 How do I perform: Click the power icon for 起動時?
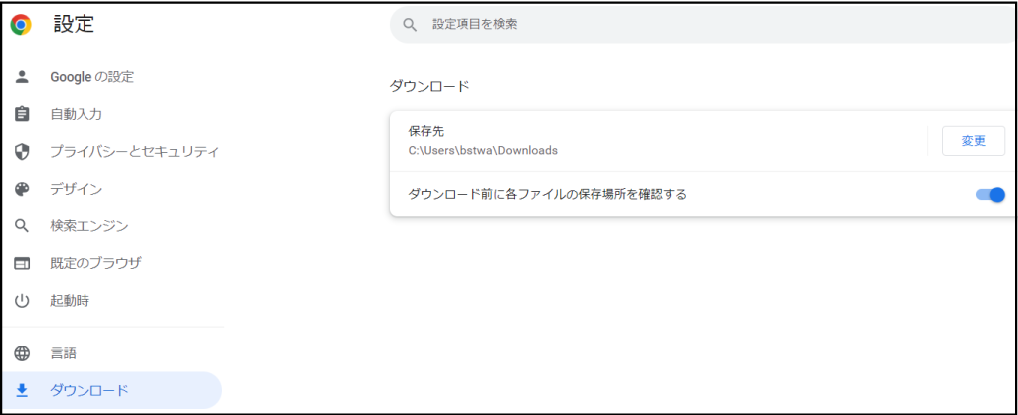point(22,300)
